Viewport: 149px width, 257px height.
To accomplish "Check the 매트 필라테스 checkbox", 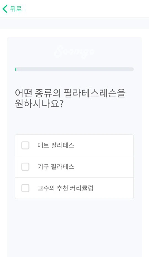I will click(25, 145).
